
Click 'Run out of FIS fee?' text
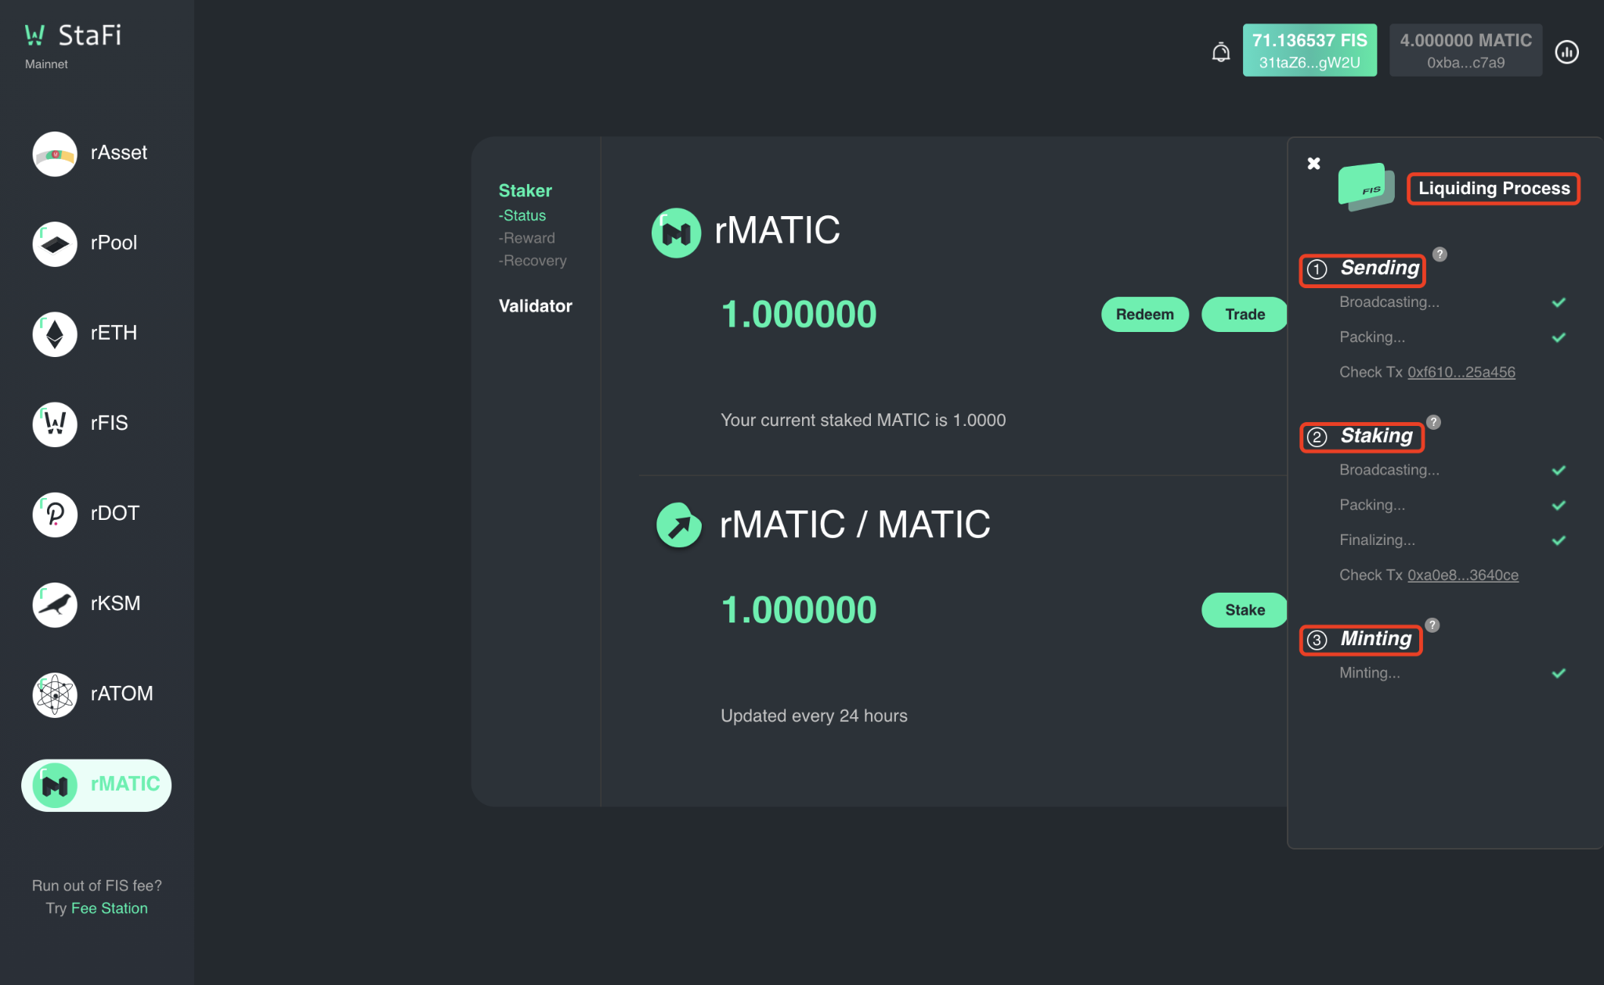coord(96,886)
